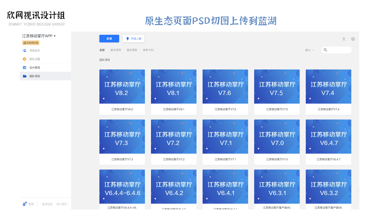Click the 升级人数 button
Screen dimensions: 379x213
(133, 39)
